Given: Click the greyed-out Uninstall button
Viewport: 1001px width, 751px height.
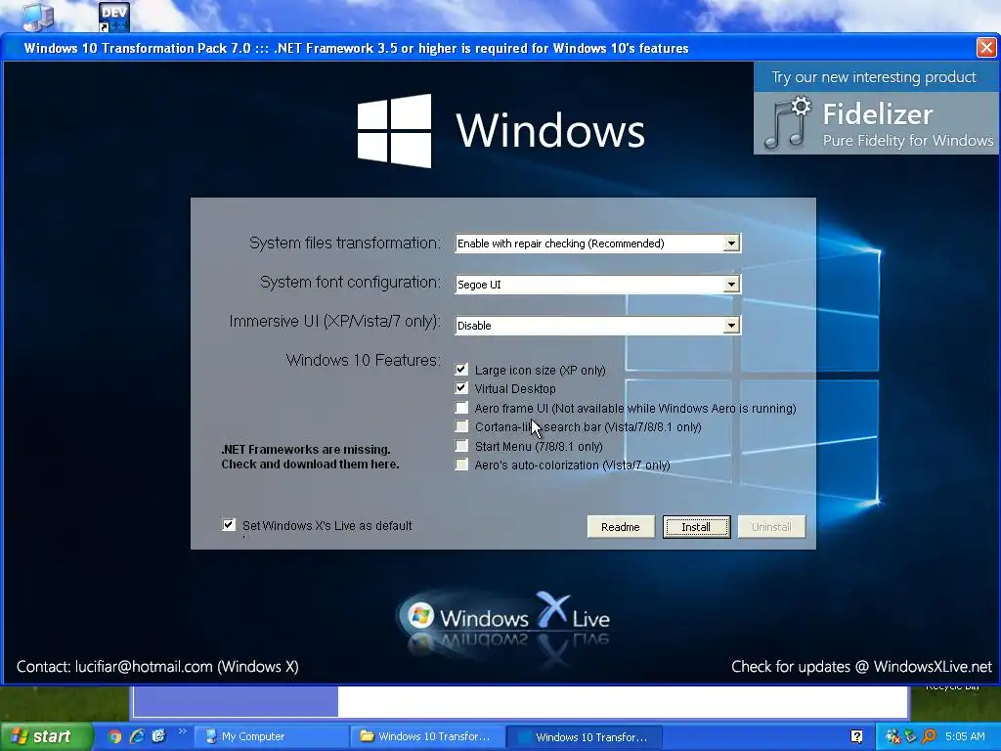Looking at the screenshot, I should [x=771, y=527].
